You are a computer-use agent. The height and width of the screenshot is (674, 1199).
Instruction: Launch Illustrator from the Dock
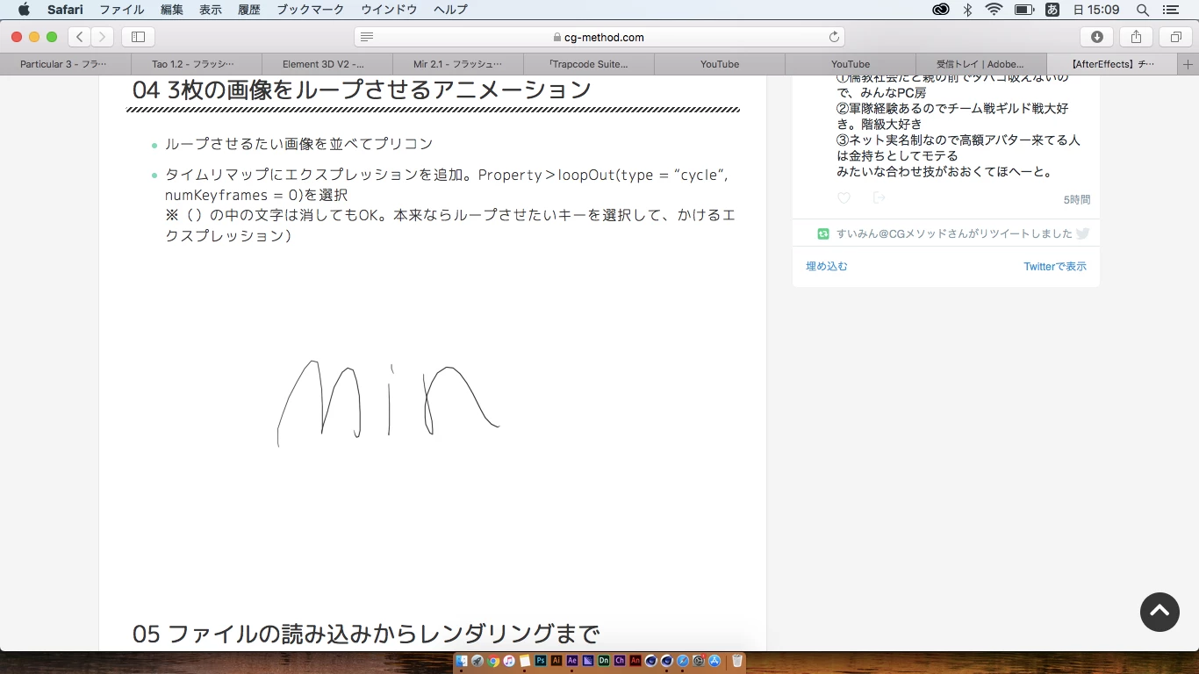pyautogui.click(x=556, y=661)
